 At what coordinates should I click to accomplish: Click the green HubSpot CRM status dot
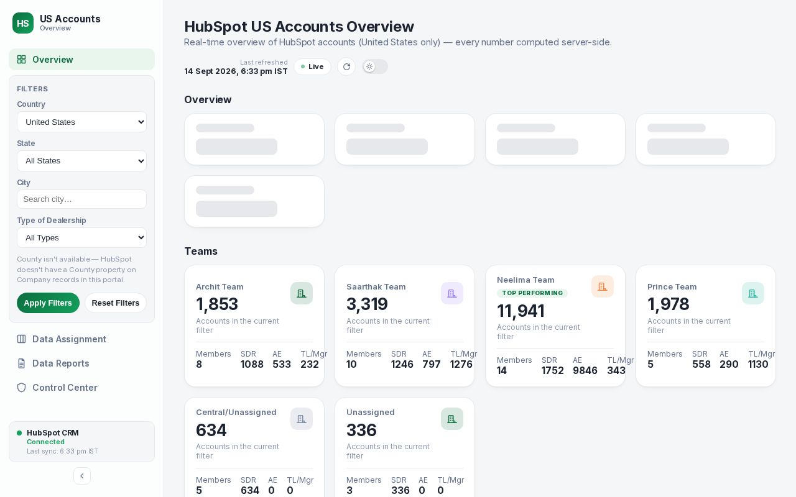tap(19, 433)
